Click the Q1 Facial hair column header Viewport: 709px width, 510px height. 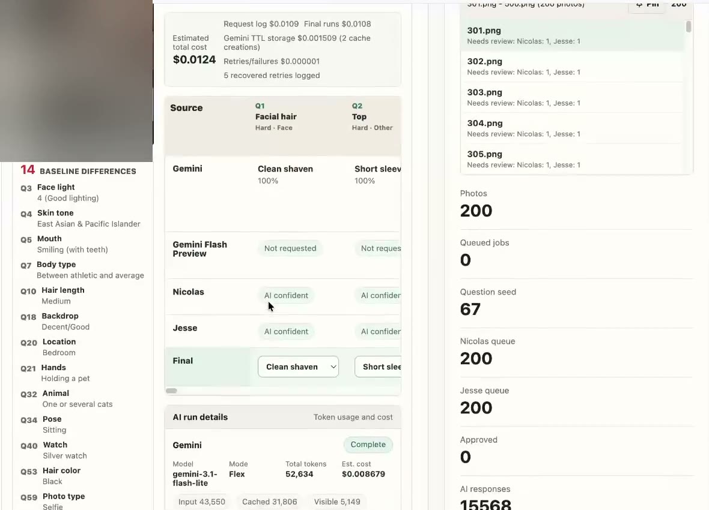tap(276, 116)
